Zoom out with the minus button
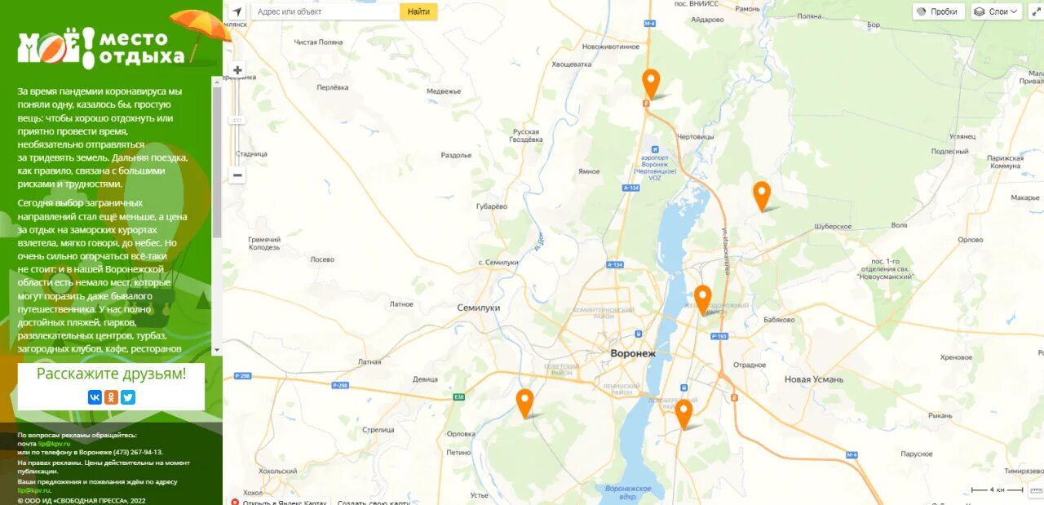This screenshot has height=505, width=1044. tap(237, 175)
